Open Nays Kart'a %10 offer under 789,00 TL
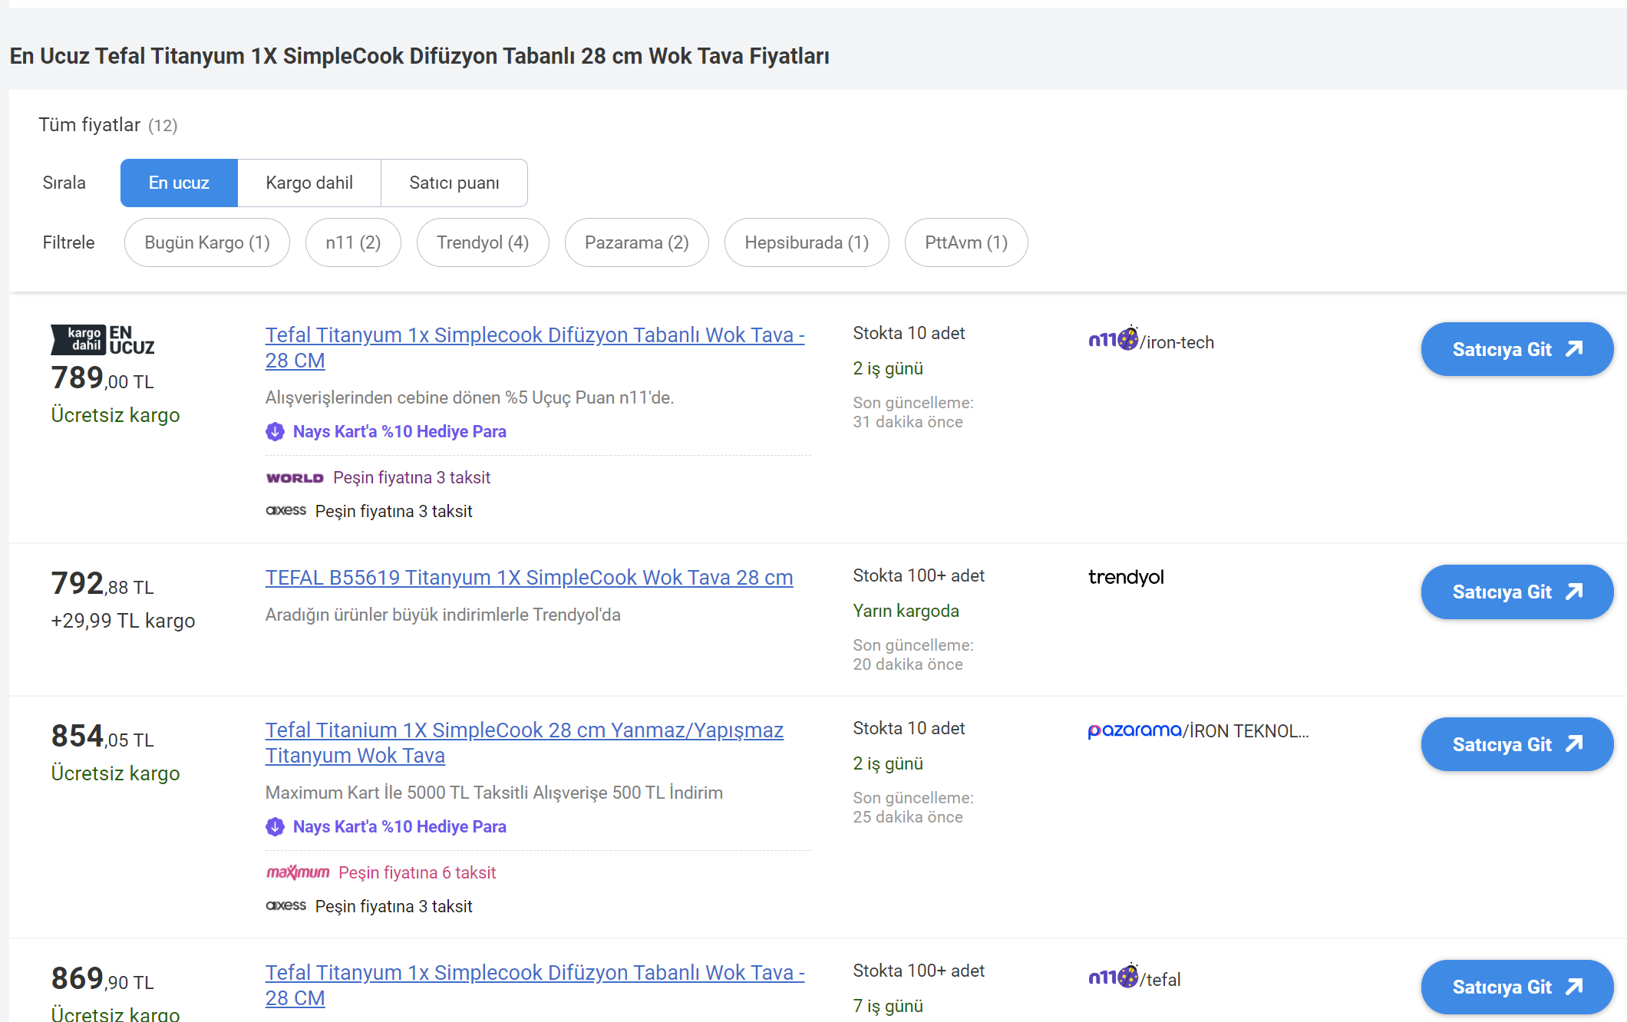The width and height of the screenshot is (1627, 1022). [399, 432]
